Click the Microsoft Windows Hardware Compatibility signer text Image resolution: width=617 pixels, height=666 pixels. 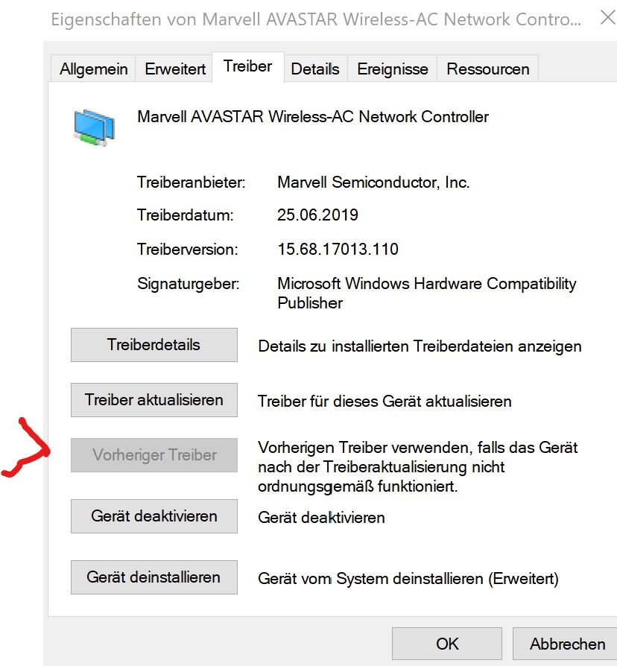427,293
